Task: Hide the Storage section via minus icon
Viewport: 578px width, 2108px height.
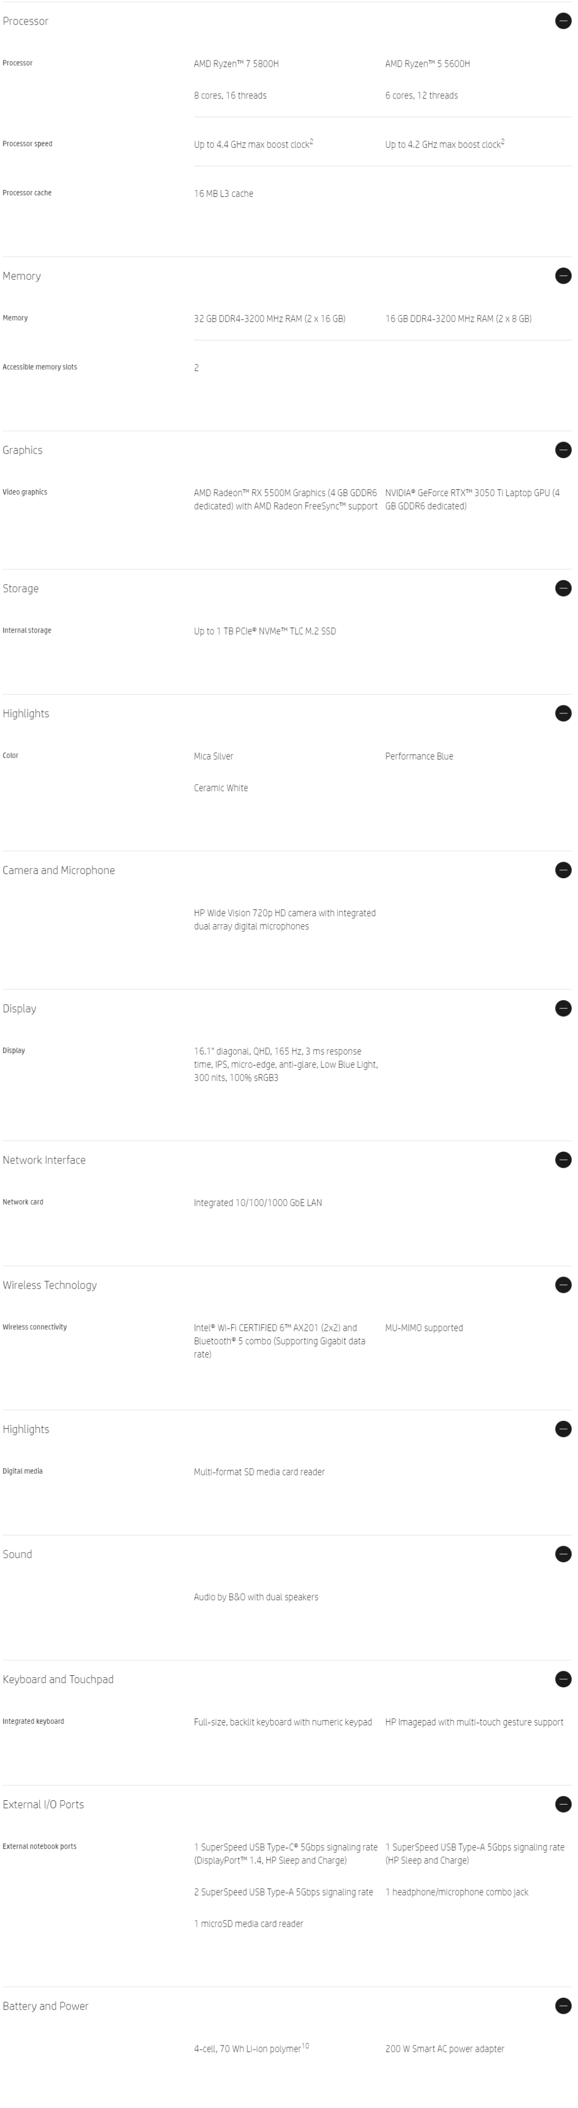Action: (x=562, y=588)
